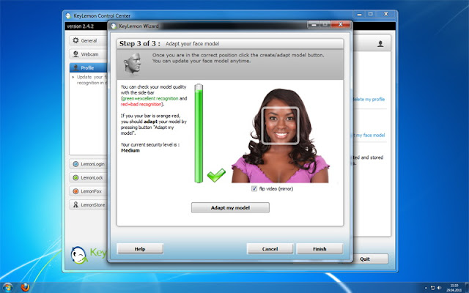Cancel the KeyLemon Wizard

tap(270, 249)
